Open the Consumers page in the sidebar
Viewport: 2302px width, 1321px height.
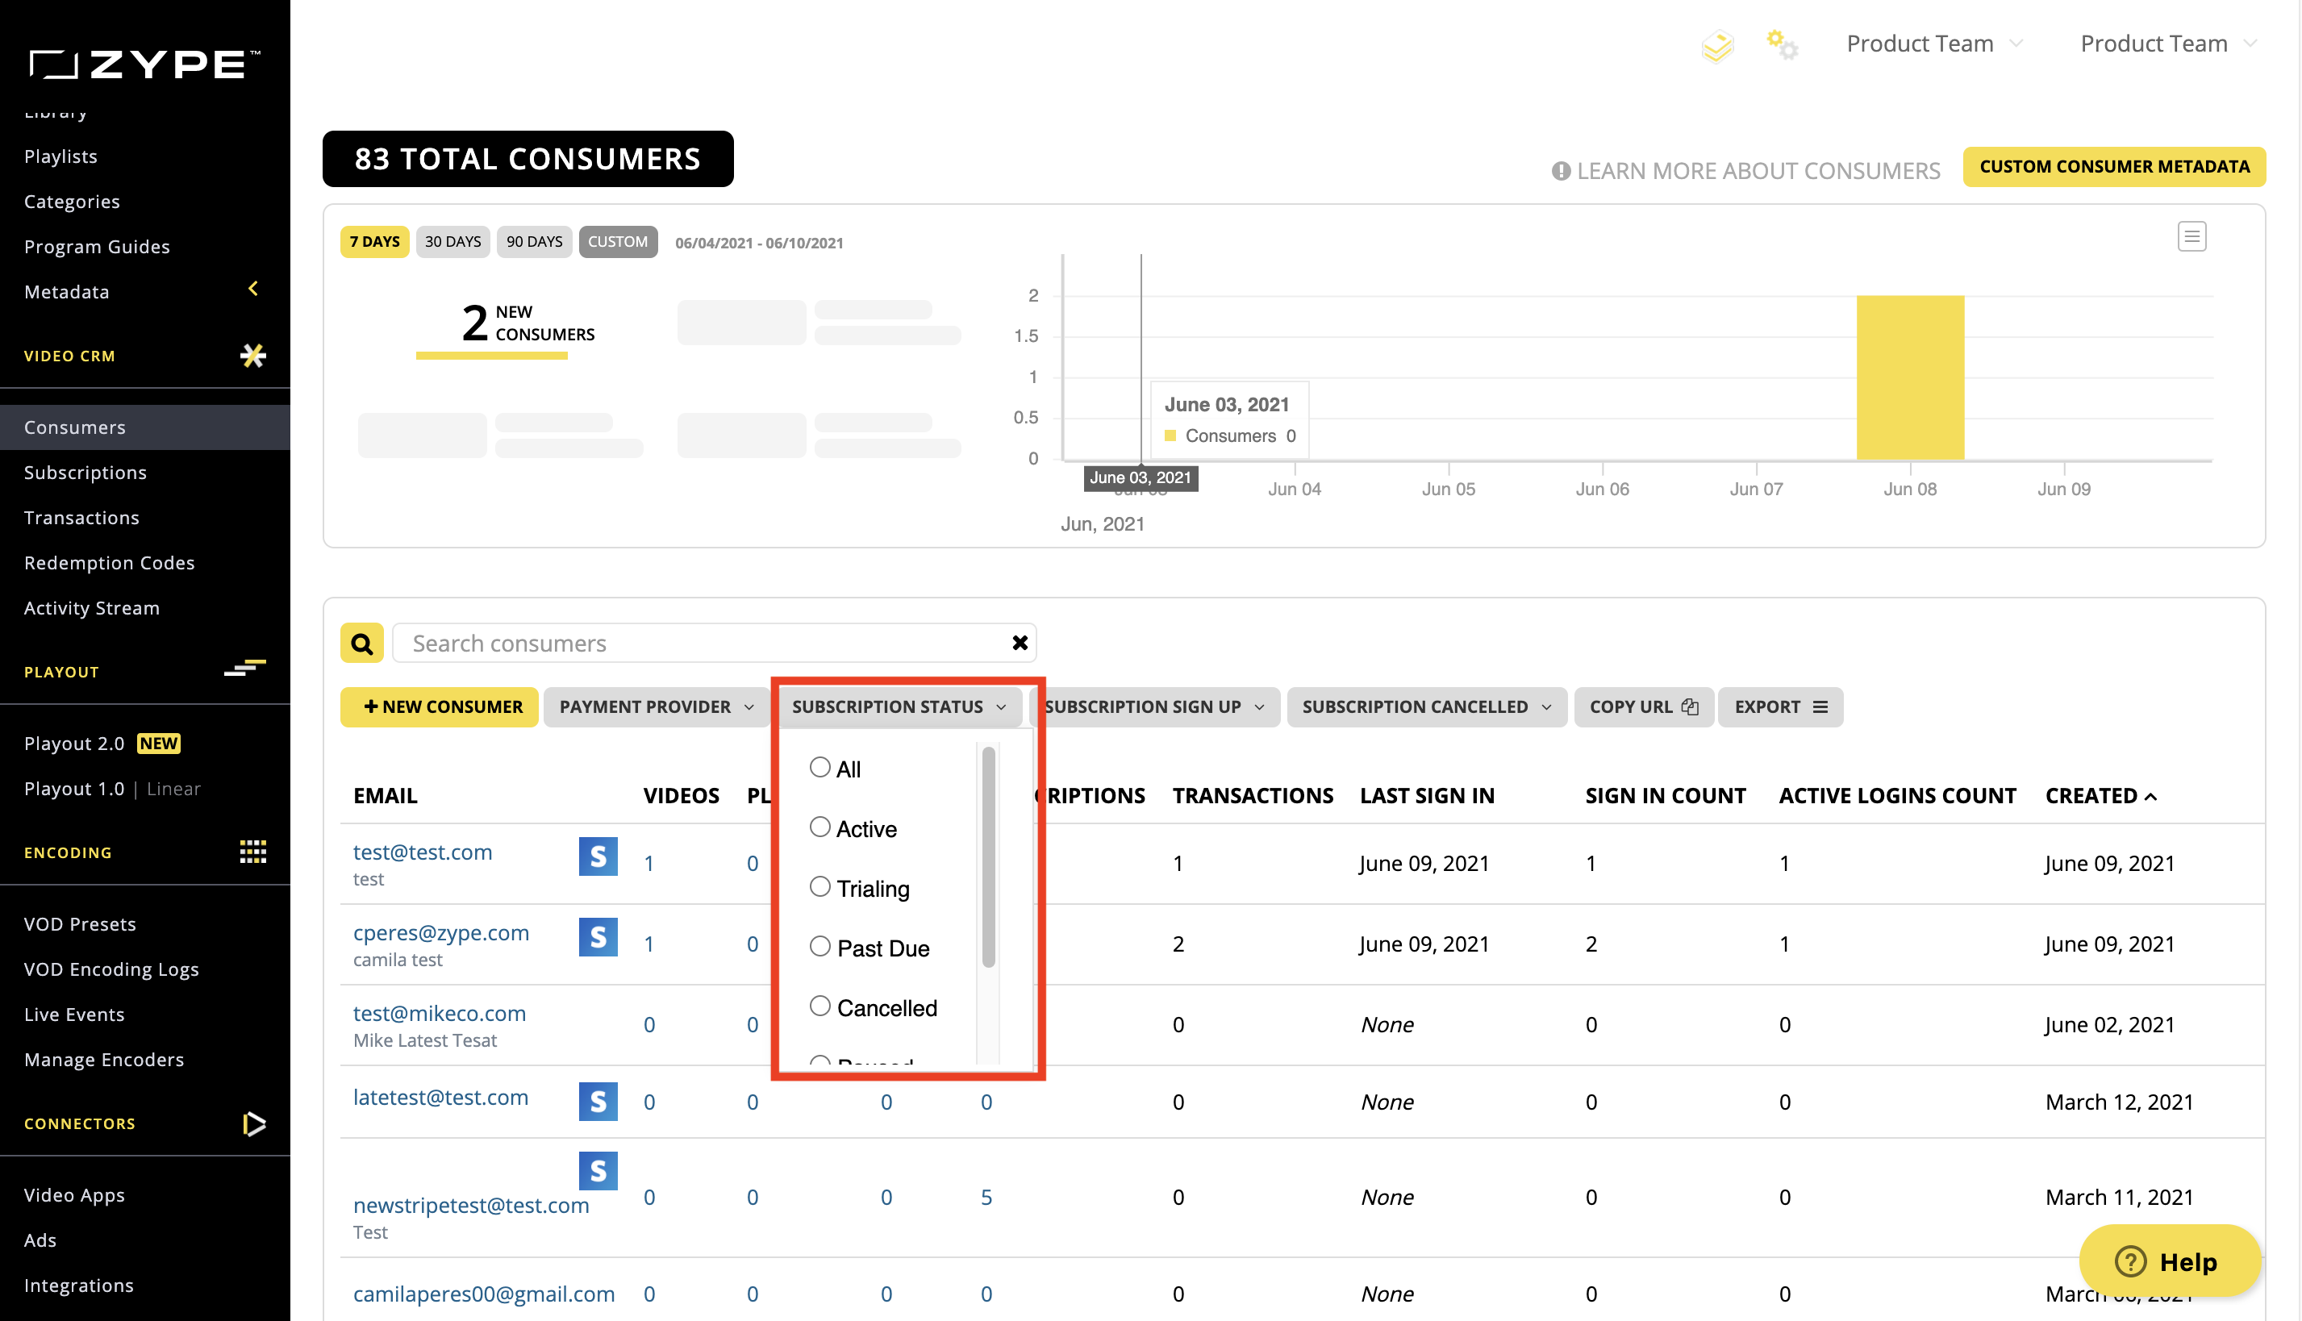(x=145, y=427)
